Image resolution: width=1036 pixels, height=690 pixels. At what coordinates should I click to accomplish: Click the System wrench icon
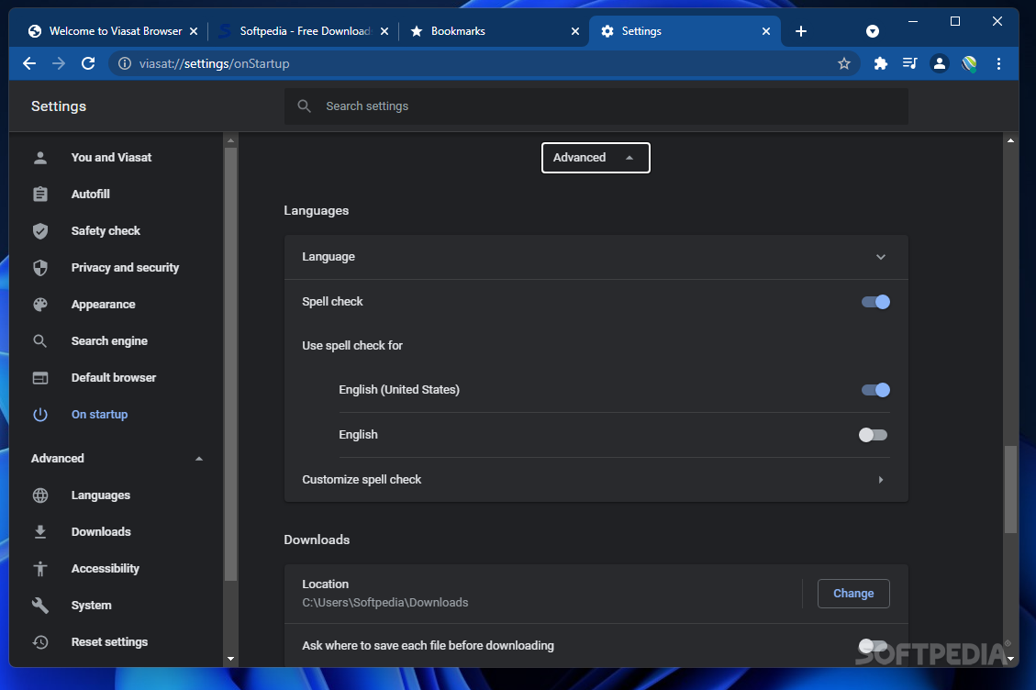click(x=40, y=605)
